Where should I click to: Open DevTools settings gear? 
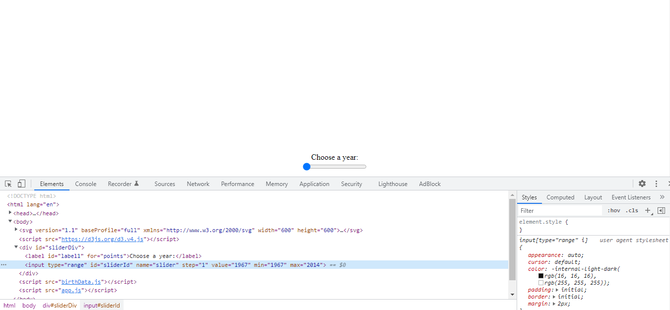click(x=642, y=184)
